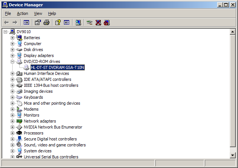
Task: Expand the Display adapters node
Action: pyautogui.click(x=12, y=56)
